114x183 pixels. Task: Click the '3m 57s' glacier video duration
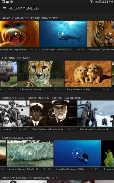[x=47, y=169]
